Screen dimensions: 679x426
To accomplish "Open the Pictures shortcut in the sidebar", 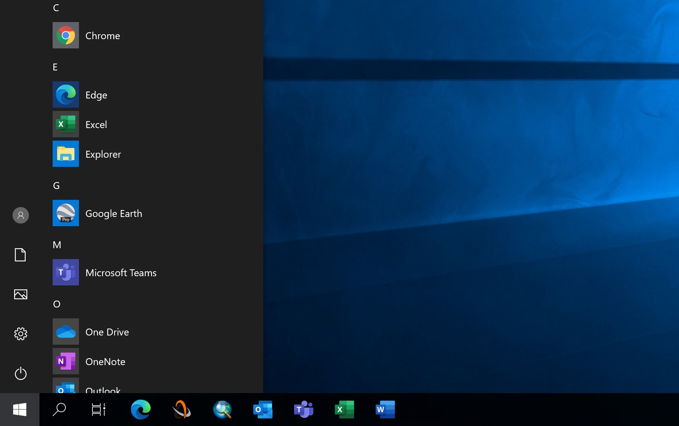I will 20,294.
